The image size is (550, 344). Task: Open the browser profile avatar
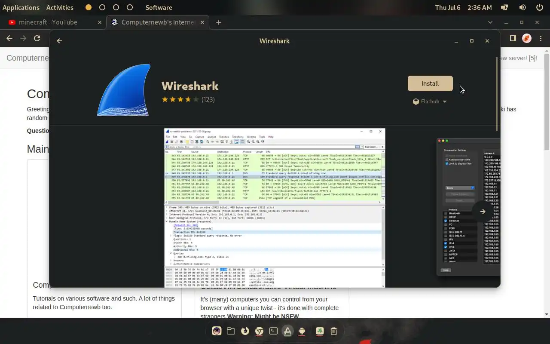[x=527, y=38]
